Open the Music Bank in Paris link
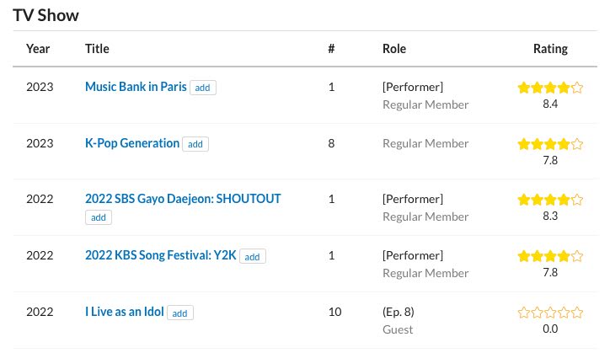 [136, 87]
